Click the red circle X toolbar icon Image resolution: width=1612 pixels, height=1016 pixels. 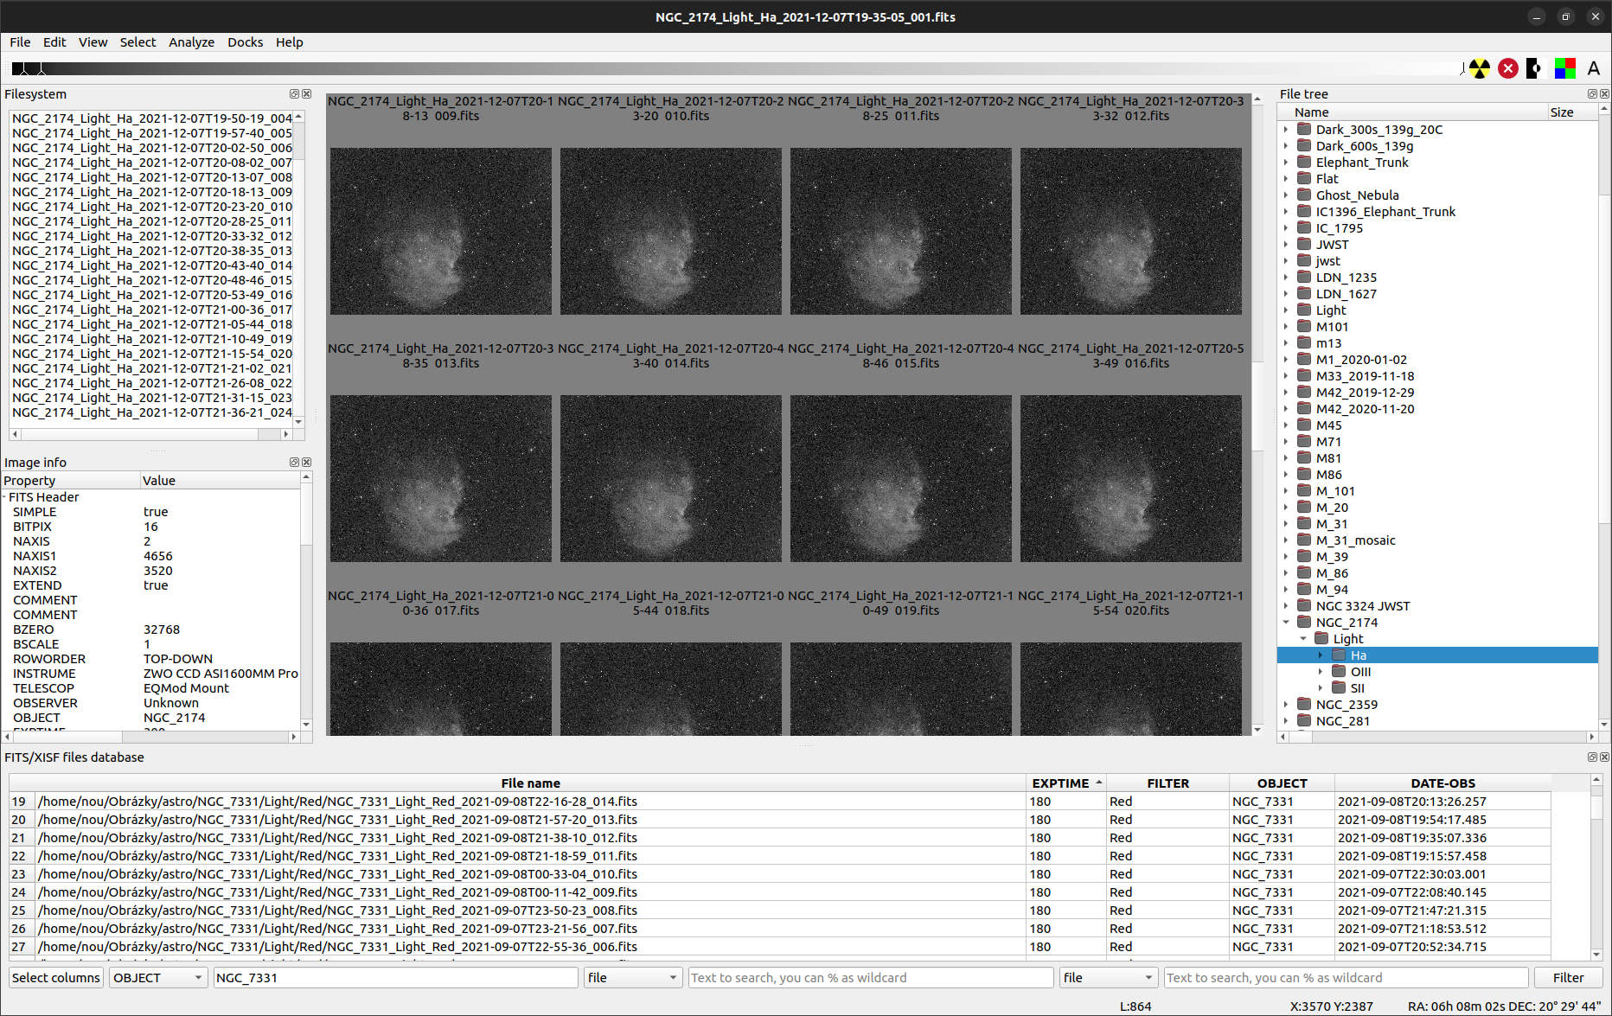pyautogui.click(x=1508, y=68)
